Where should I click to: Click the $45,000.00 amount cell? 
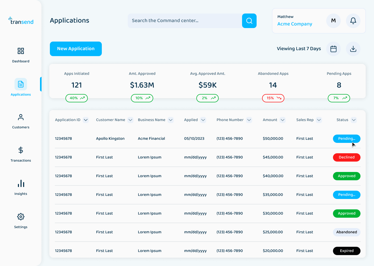(x=273, y=157)
